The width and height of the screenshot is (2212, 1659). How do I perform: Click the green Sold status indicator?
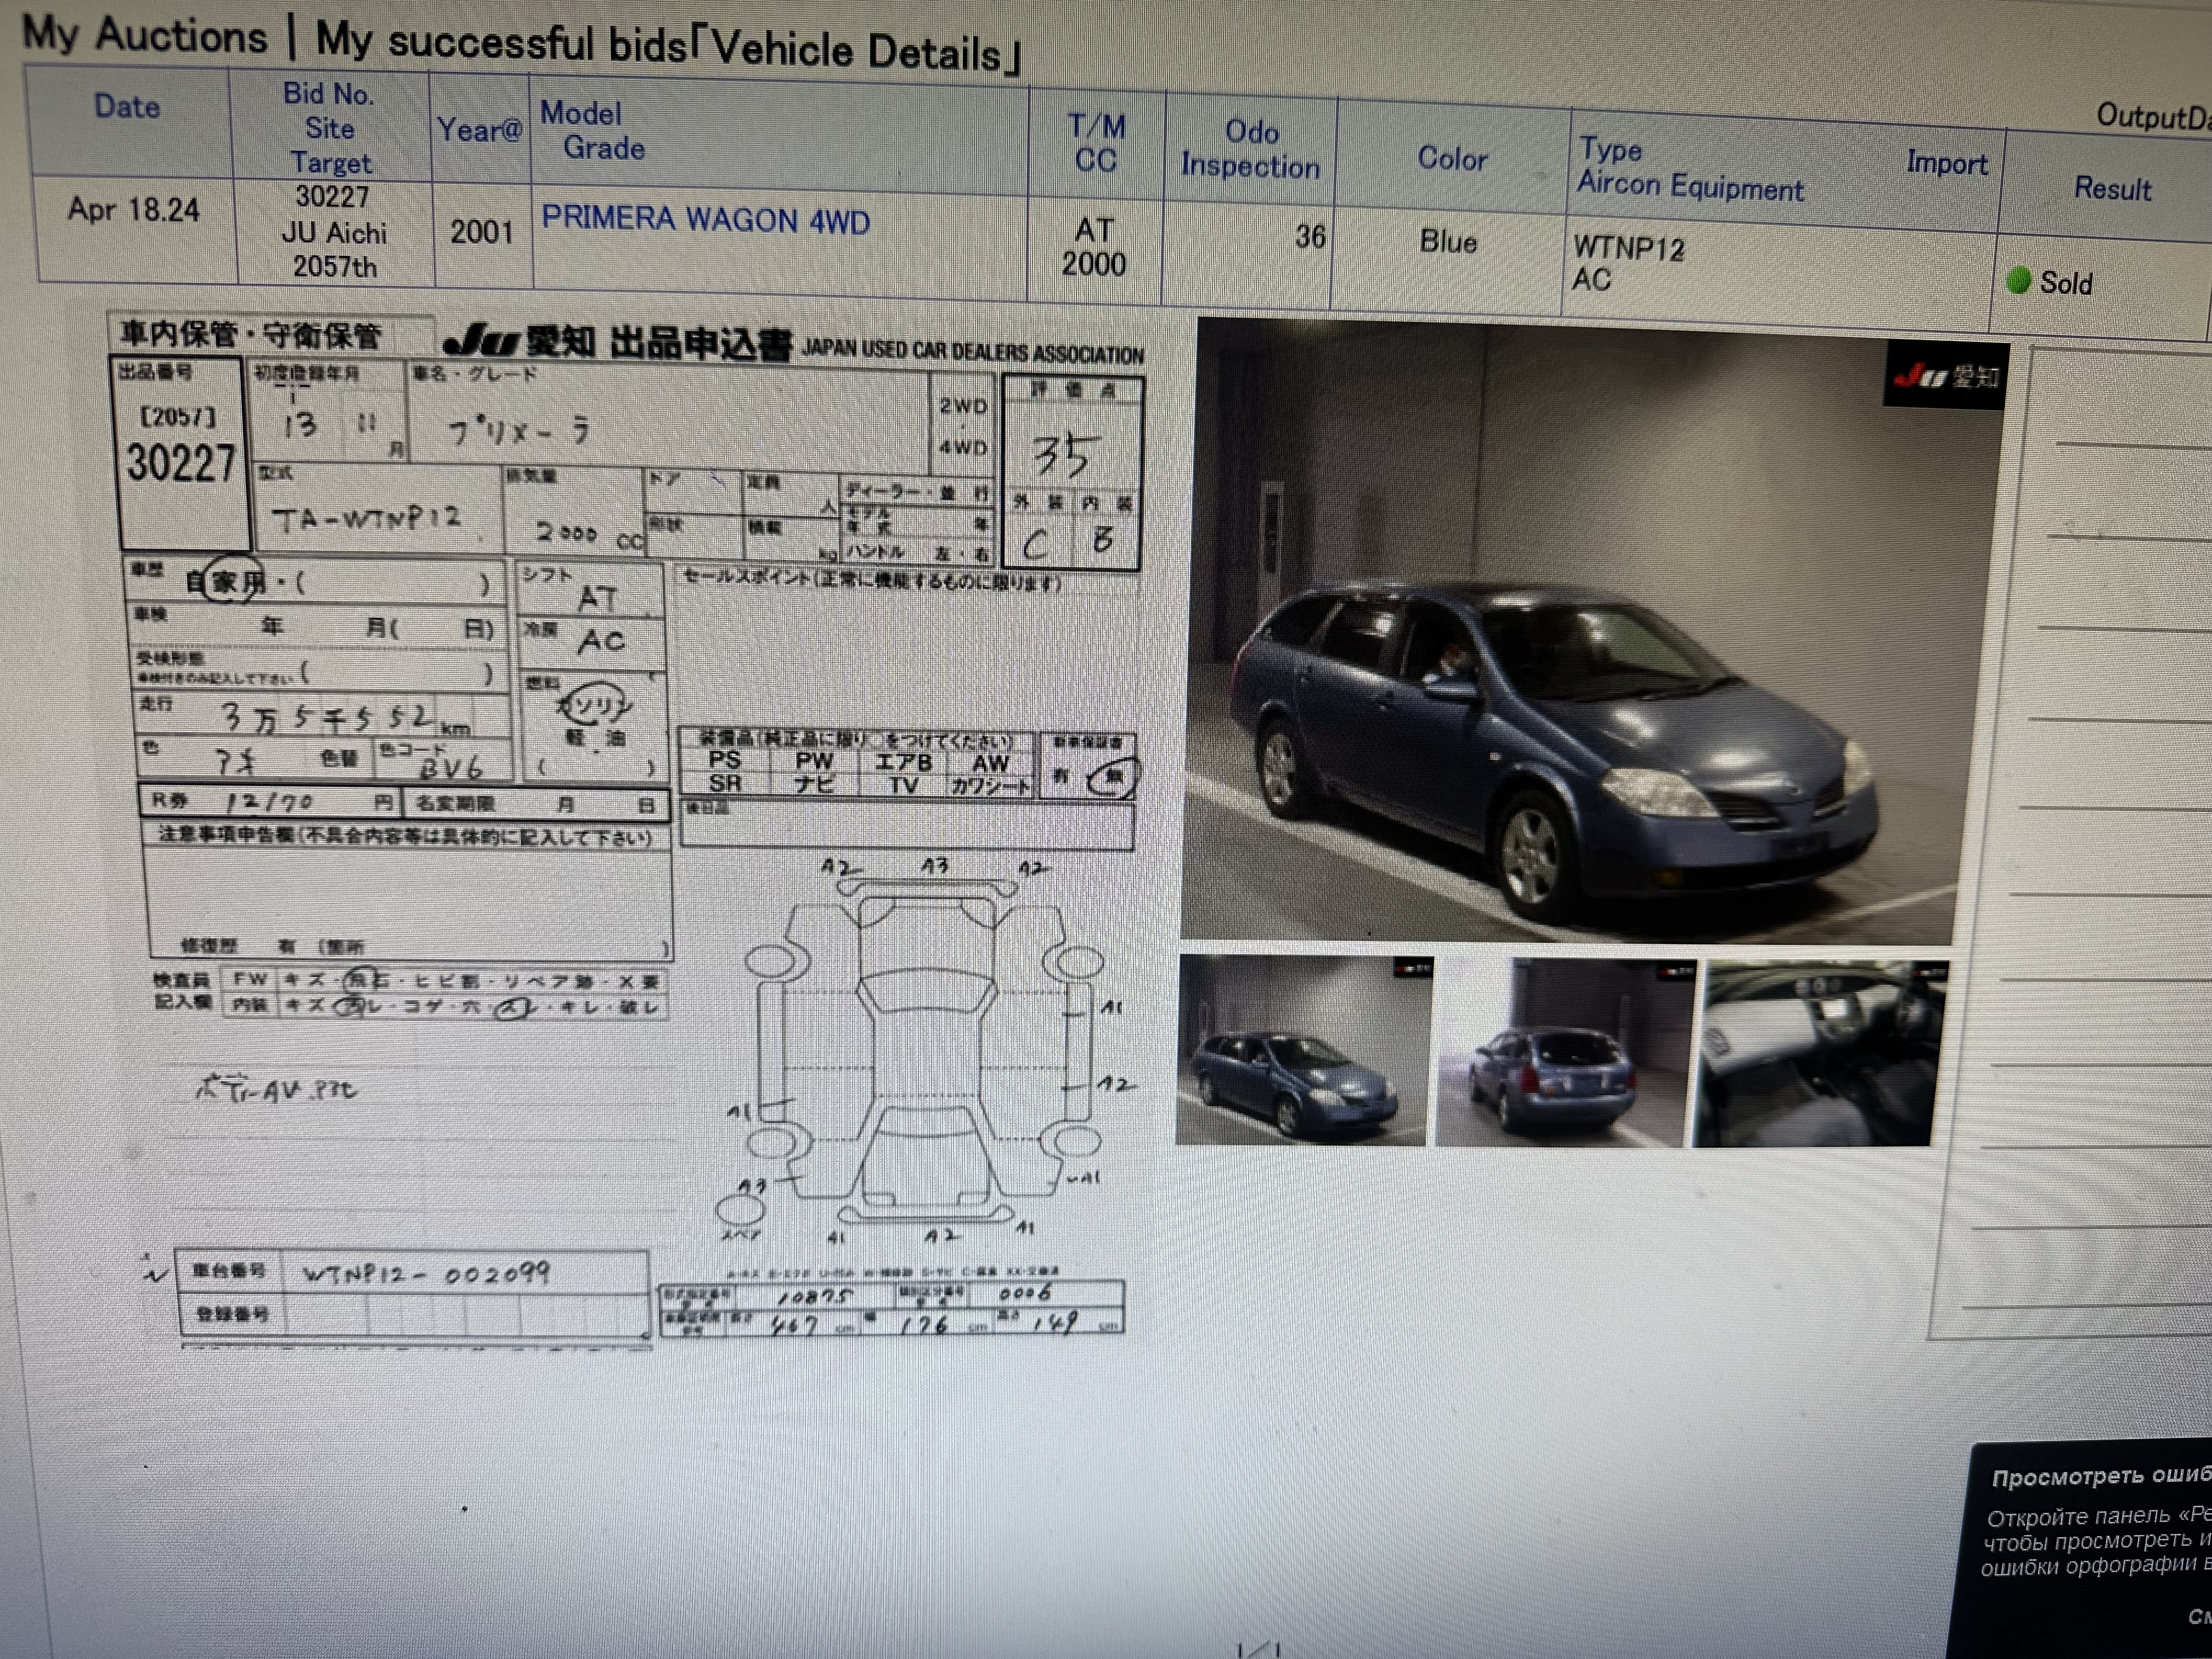click(2018, 280)
